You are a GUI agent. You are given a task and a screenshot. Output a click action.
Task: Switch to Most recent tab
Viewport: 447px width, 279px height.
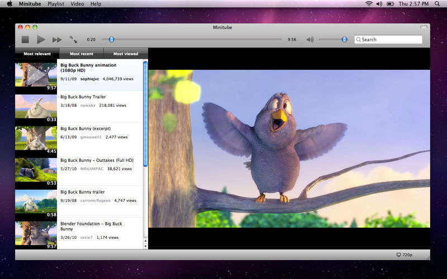pos(82,54)
